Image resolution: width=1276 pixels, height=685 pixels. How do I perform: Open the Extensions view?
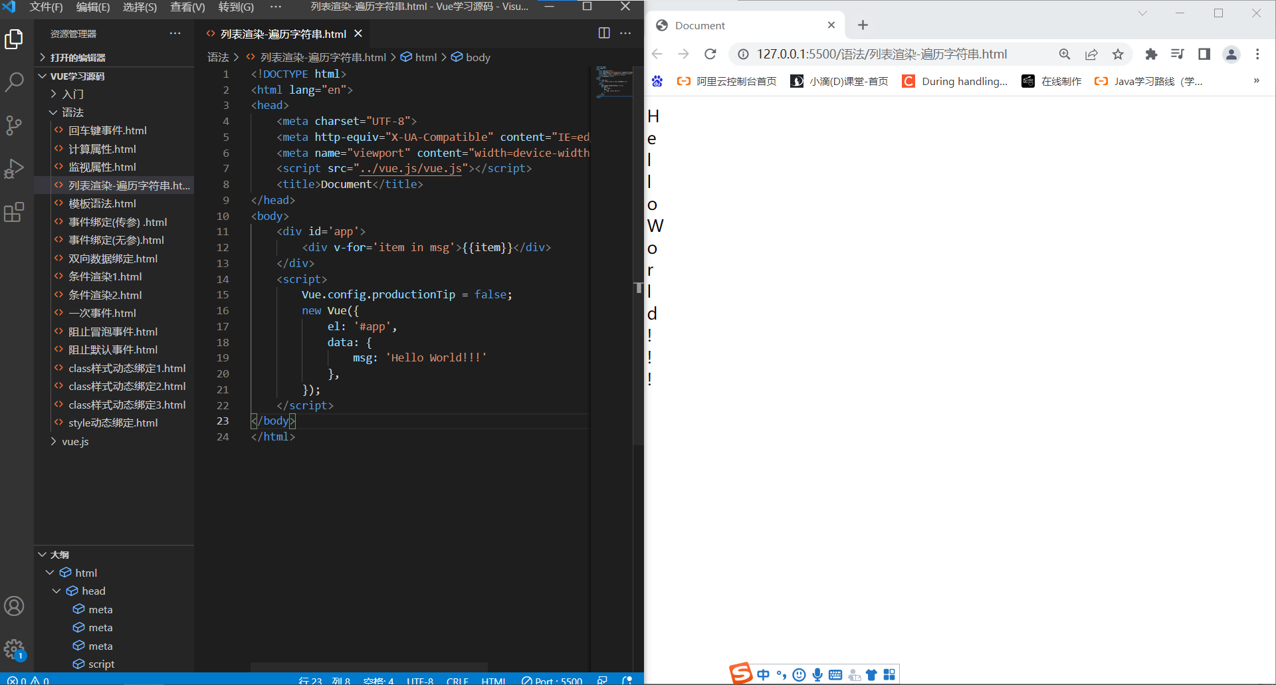tap(14, 212)
